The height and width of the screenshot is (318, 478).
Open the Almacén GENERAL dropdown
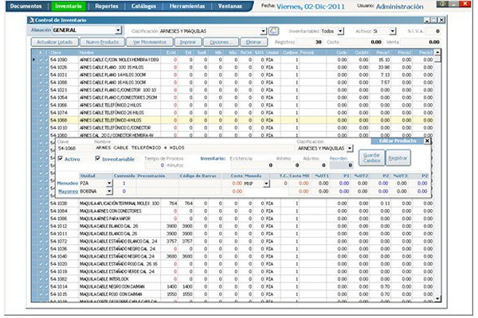116,31
